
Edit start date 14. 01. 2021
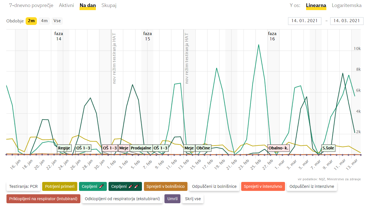pos(305,21)
